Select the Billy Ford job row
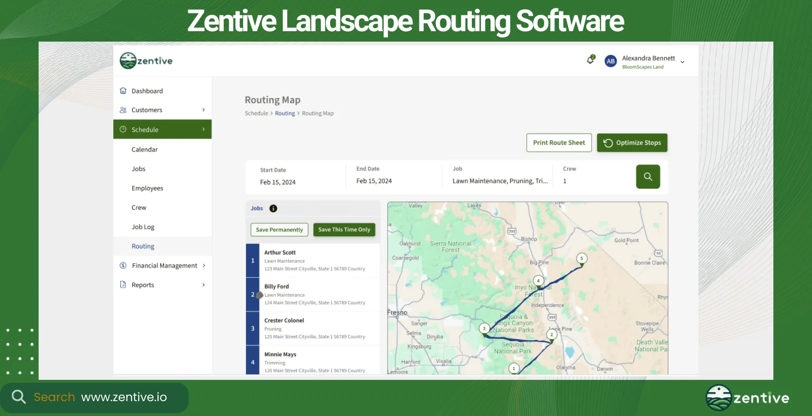Viewport: 812px width, 416px height. 313,294
